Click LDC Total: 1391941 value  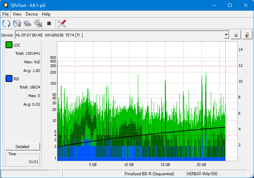pos(28,53)
